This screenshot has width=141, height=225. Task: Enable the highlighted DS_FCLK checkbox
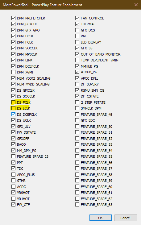pos(13,102)
